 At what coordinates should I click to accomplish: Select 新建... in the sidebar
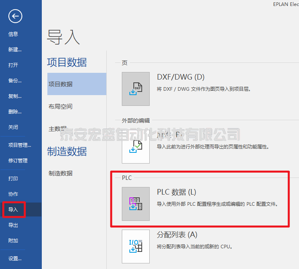click(x=15, y=50)
